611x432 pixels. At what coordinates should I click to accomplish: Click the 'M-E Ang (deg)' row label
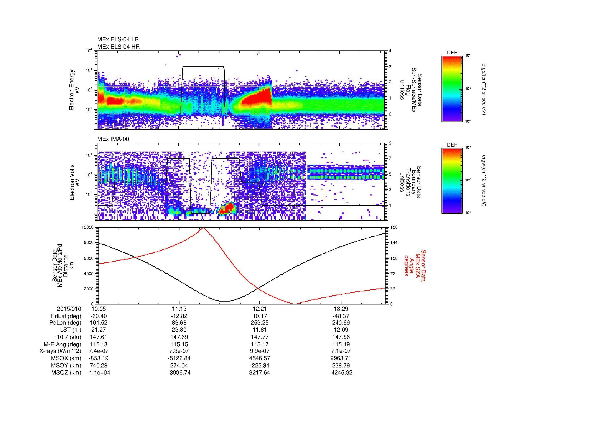62,344
